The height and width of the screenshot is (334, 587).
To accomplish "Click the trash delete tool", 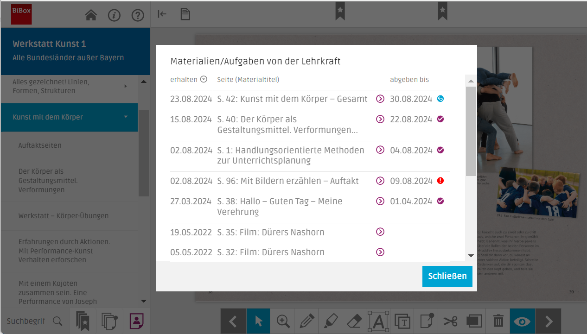I will click(x=498, y=321).
